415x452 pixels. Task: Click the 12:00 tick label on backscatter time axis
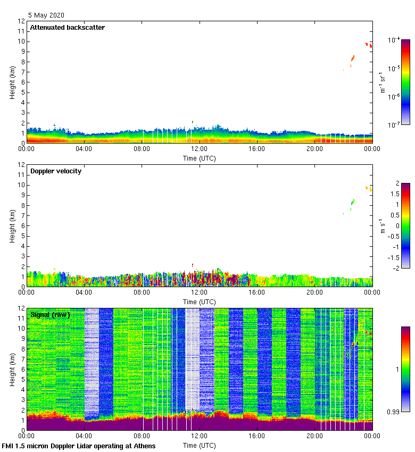click(x=200, y=149)
